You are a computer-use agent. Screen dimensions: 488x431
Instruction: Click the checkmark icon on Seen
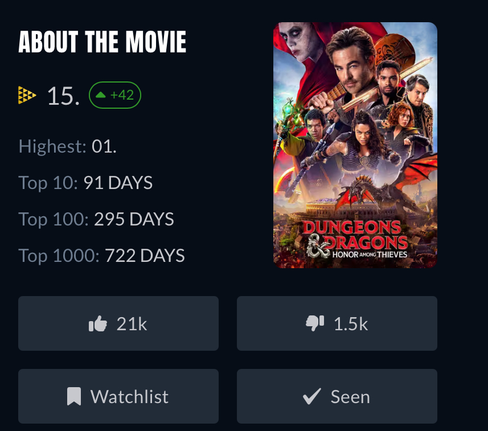(x=311, y=396)
